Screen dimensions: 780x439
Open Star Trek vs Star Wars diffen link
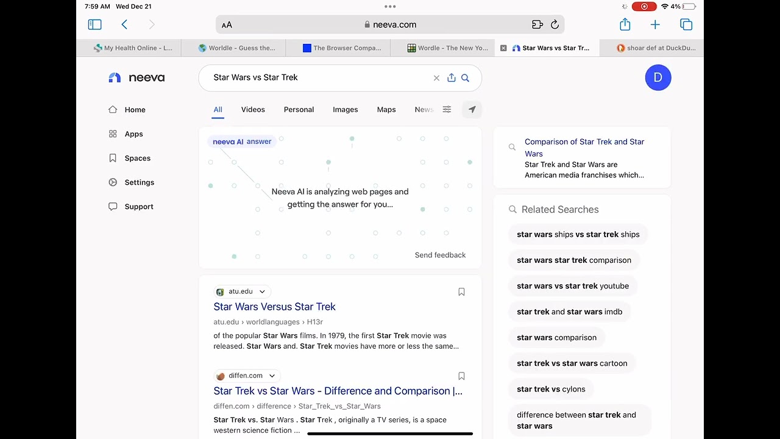(338, 391)
